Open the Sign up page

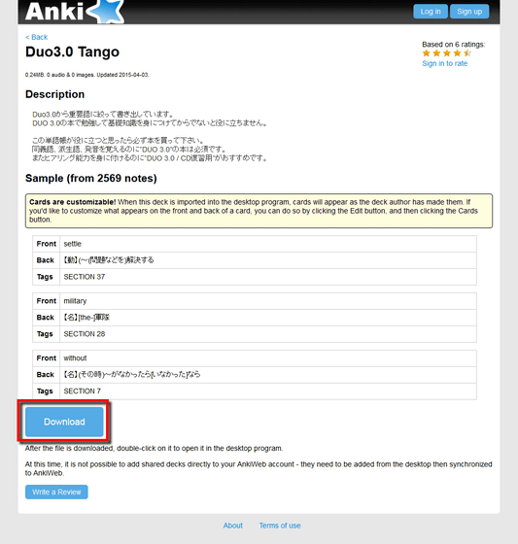click(469, 12)
